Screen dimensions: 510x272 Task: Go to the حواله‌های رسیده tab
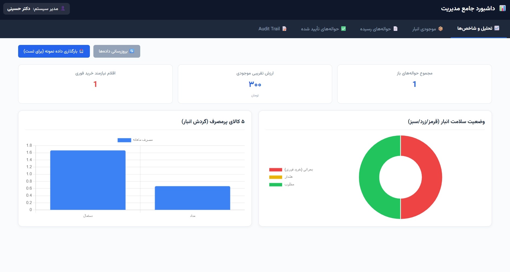pyautogui.click(x=379, y=29)
